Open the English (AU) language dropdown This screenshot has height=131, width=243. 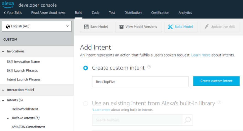(37, 26)
